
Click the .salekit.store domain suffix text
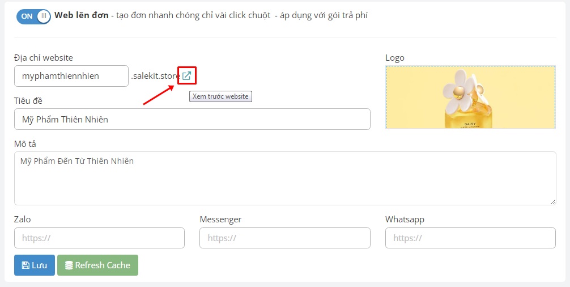(156, 76)
